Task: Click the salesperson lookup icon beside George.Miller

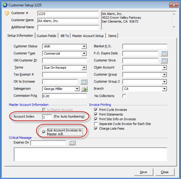Action: tap(84, 89)
